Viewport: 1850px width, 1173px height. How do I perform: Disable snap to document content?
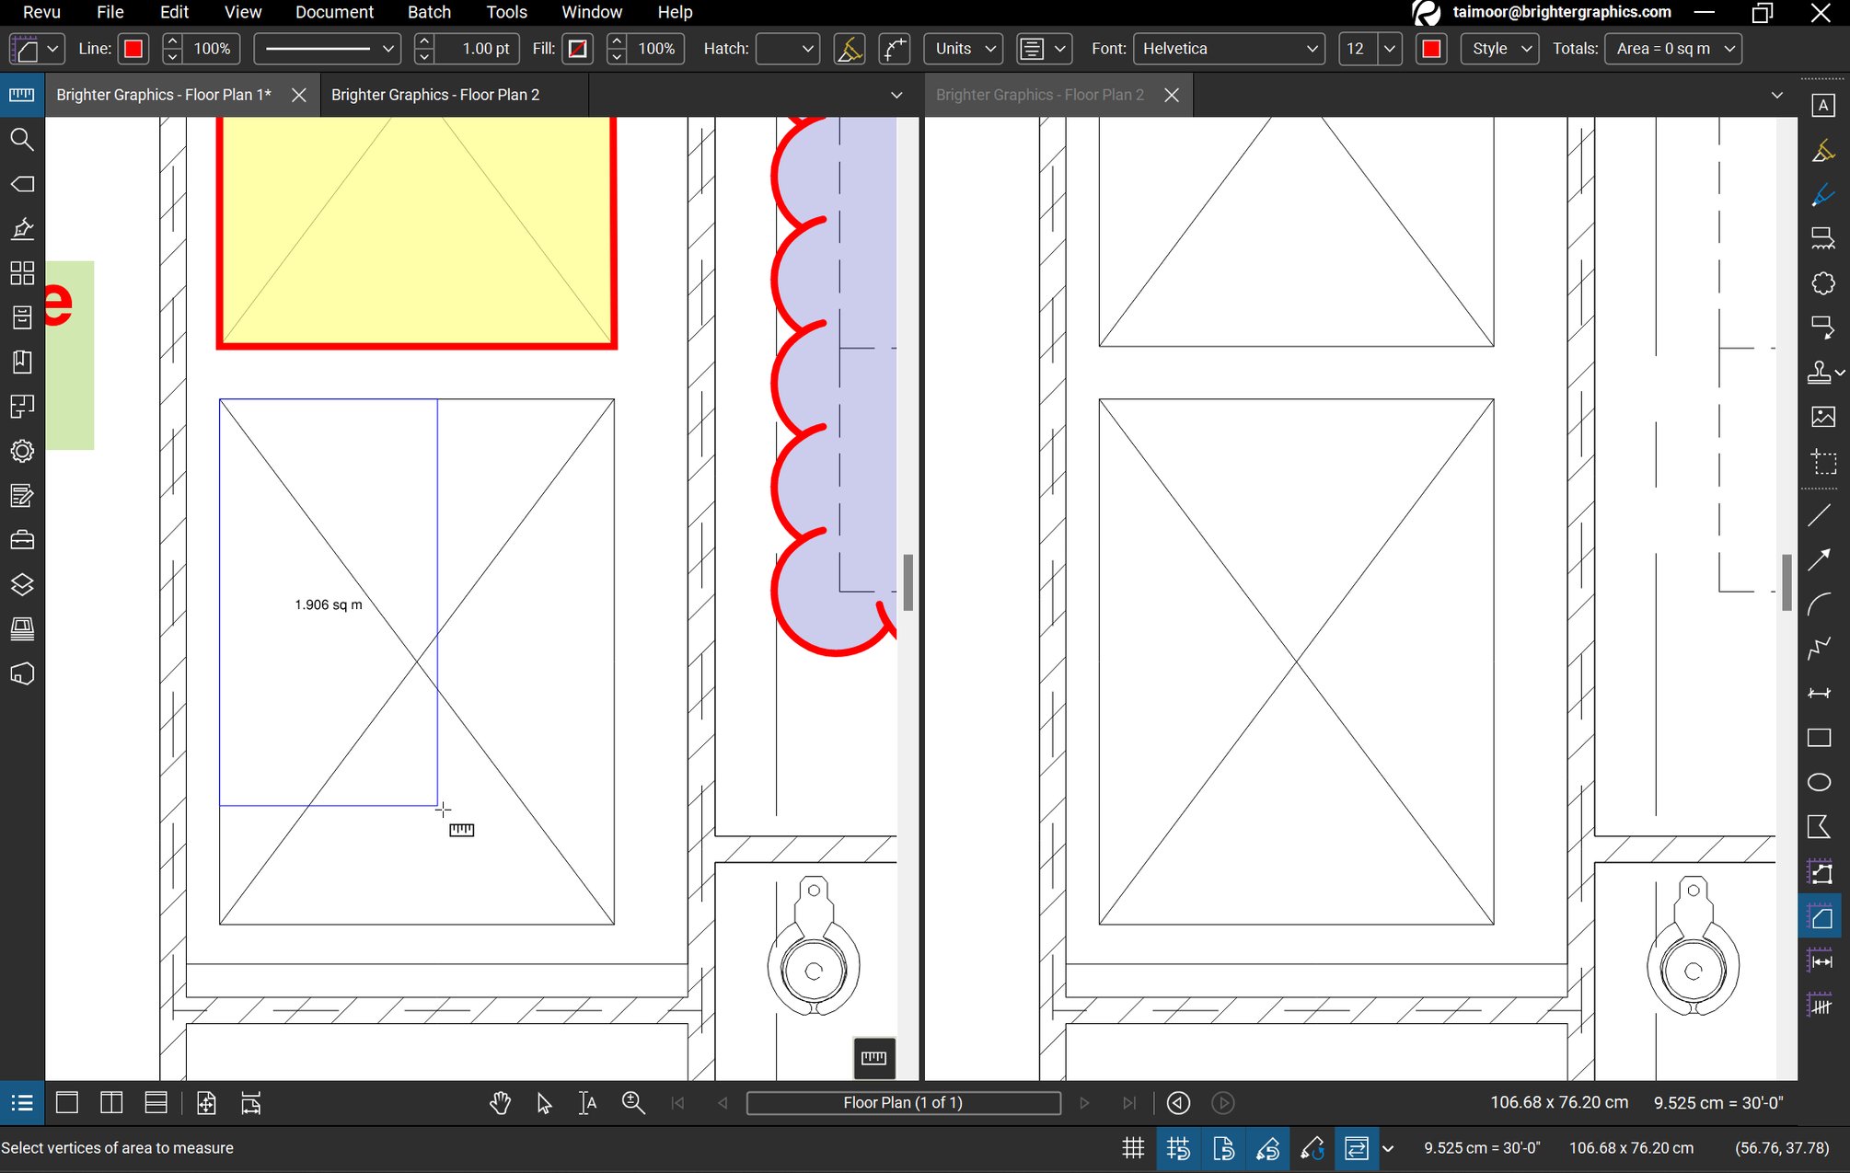pyautogui.click(x=1224, y=1147)
